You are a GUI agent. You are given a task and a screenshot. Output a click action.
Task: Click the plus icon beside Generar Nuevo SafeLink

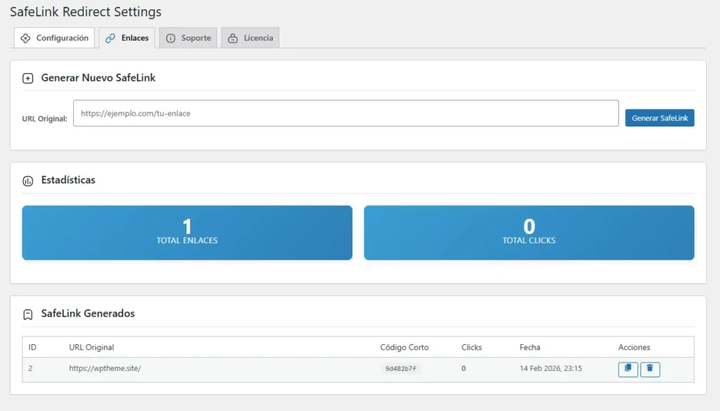pos(27,79)
